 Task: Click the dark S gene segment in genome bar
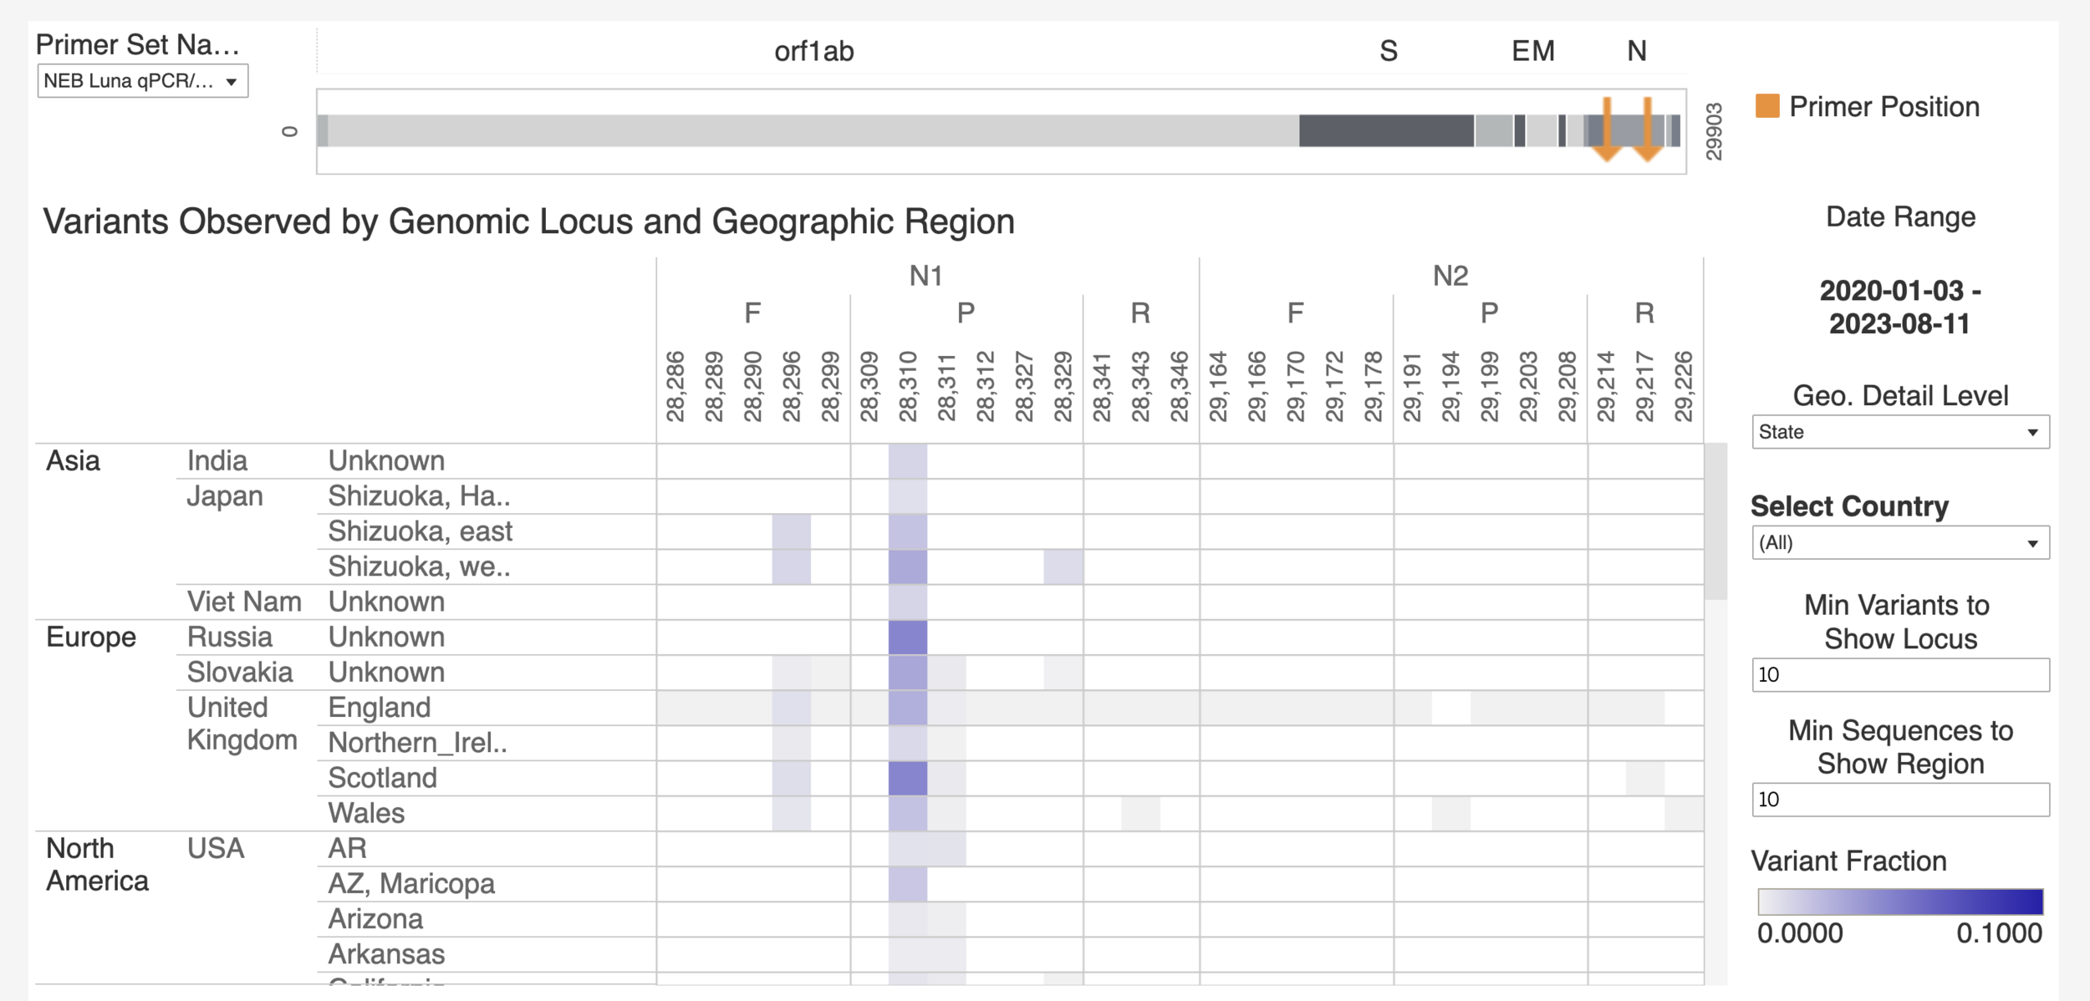[x=1385, y=131]
